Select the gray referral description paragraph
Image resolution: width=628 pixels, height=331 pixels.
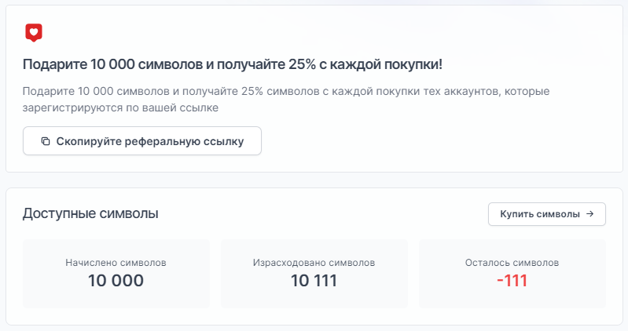coord(286,99)
